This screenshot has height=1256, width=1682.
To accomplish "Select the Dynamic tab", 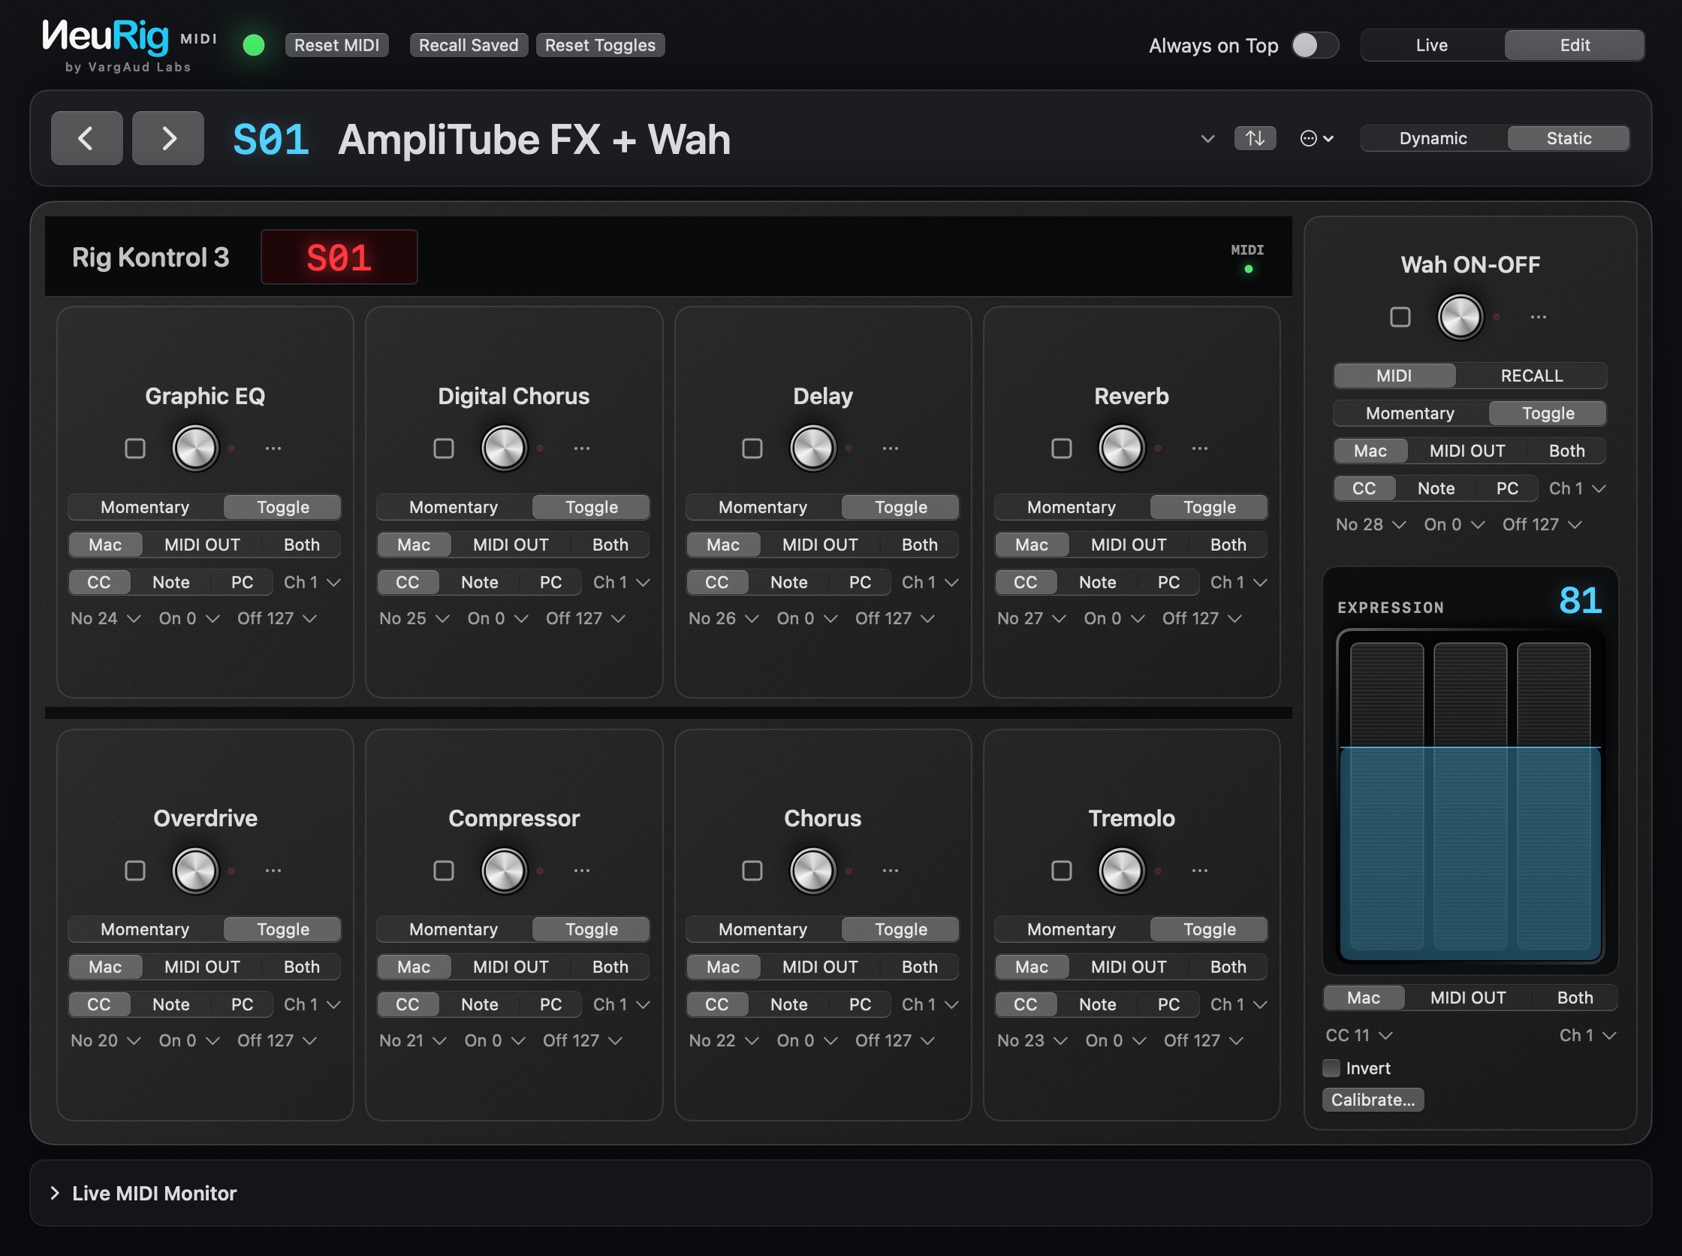I will [1433, 138].
